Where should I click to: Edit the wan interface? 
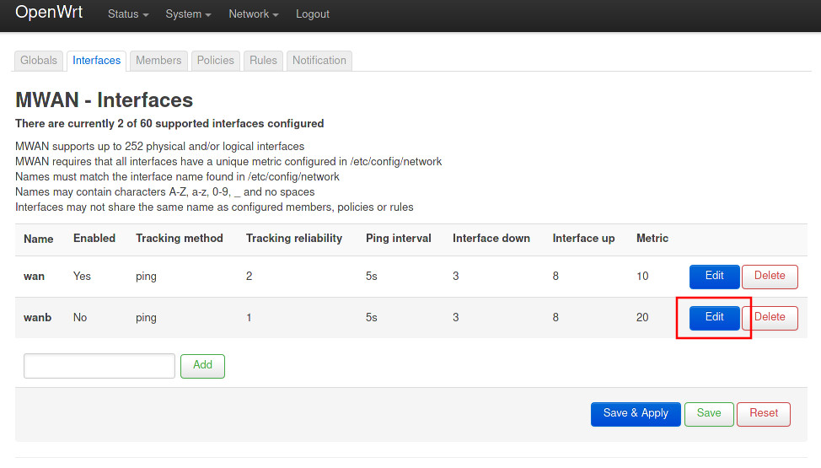(714, 277)
